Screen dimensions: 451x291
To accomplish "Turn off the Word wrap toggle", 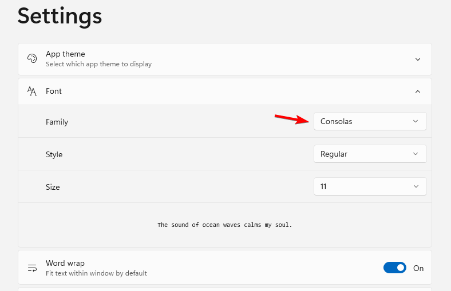I will [395, 268].
